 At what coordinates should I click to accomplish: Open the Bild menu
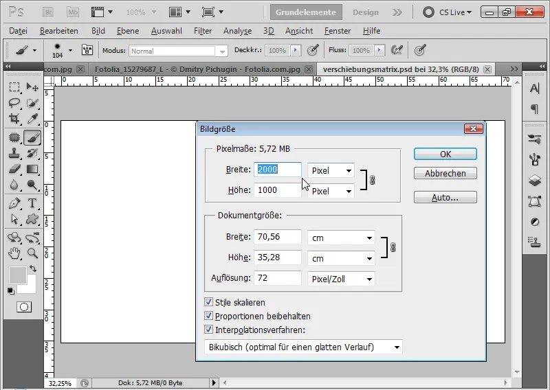click(x=98, y=31)
